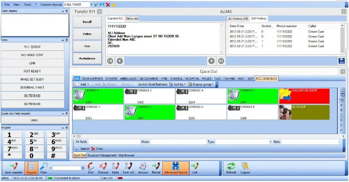Jump to last ALI record
Image resolution: width=349 pixels, height=182 pixels.
point(221,61)
